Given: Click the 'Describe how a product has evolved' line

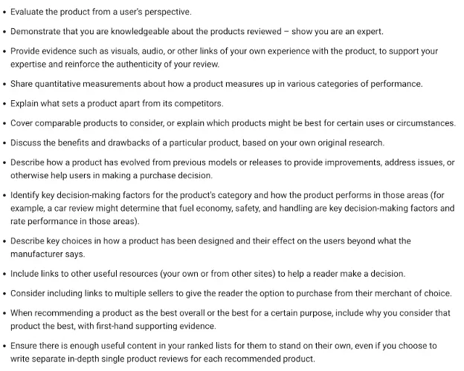Looking at the screenshot, I should point(232,162).
